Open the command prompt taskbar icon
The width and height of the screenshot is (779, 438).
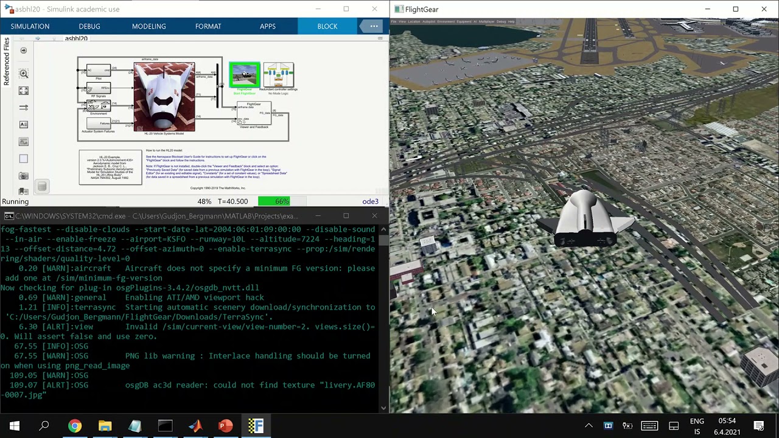coord(165,426)
